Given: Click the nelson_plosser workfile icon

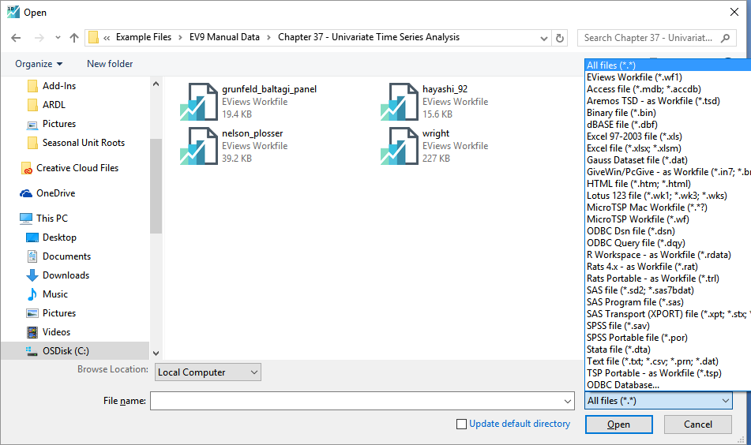Looking at the screenshot, I should pos(197,146).
